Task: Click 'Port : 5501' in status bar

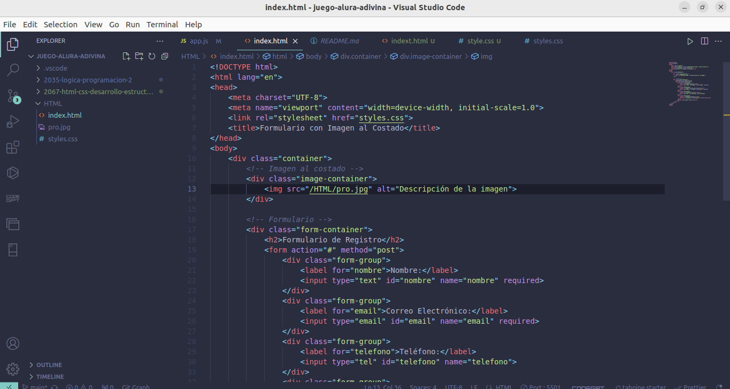Action: [541, 386]
